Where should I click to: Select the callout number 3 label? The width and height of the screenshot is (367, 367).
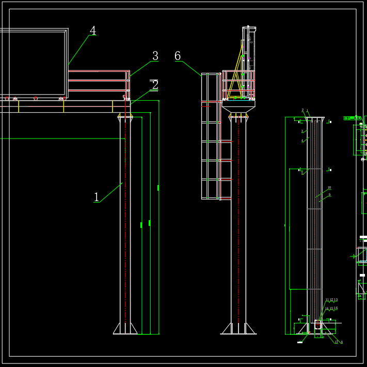155,56
